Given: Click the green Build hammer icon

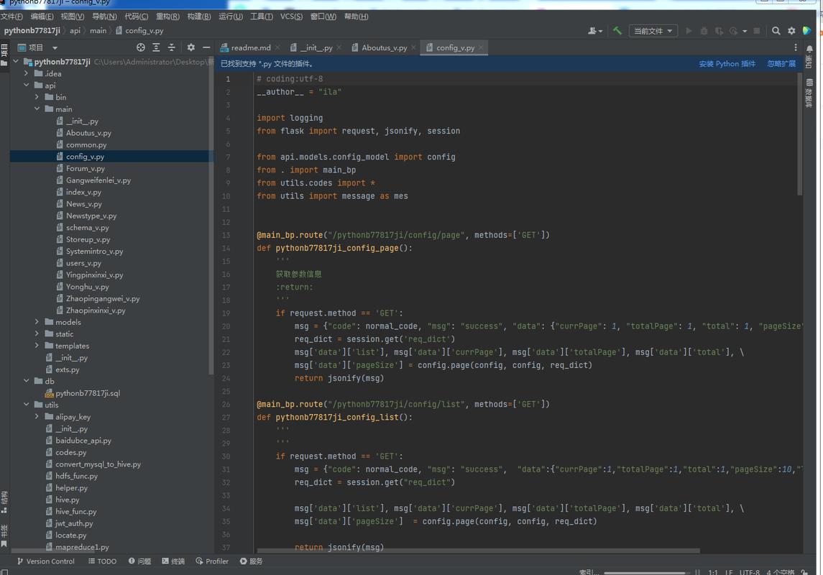Looking at the screenshot, I should click(x=617, y=31).
